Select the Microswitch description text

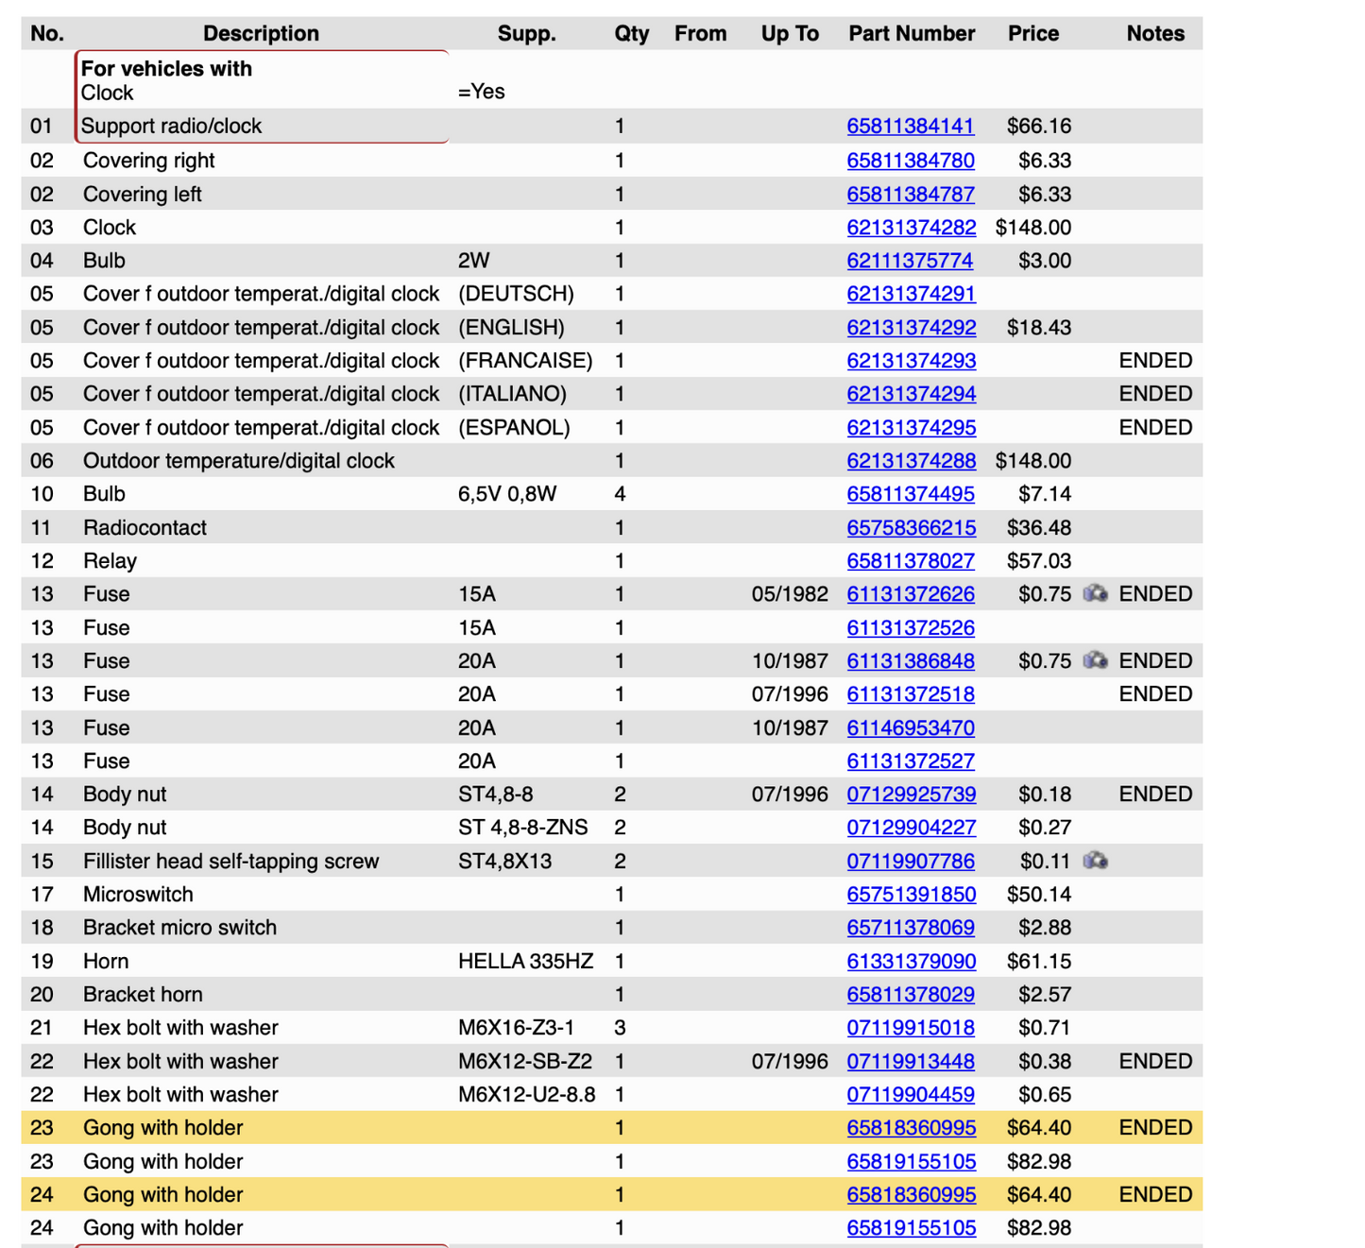pos(138,895)
